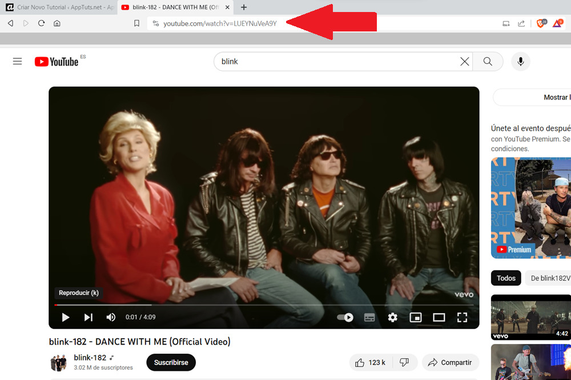571x380 pixels.
Task: Seek on the video progress bar
Action: pos(264,305)
